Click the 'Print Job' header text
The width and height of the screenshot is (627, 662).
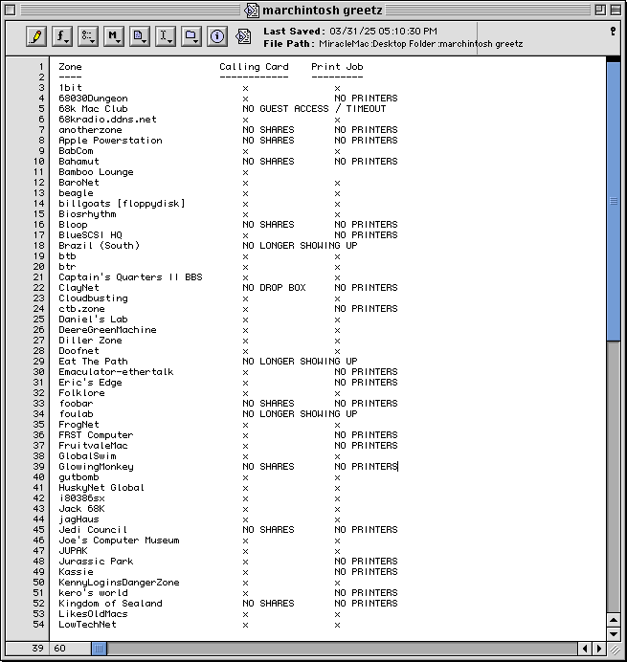pyautogui.click(x=337, y=67)
